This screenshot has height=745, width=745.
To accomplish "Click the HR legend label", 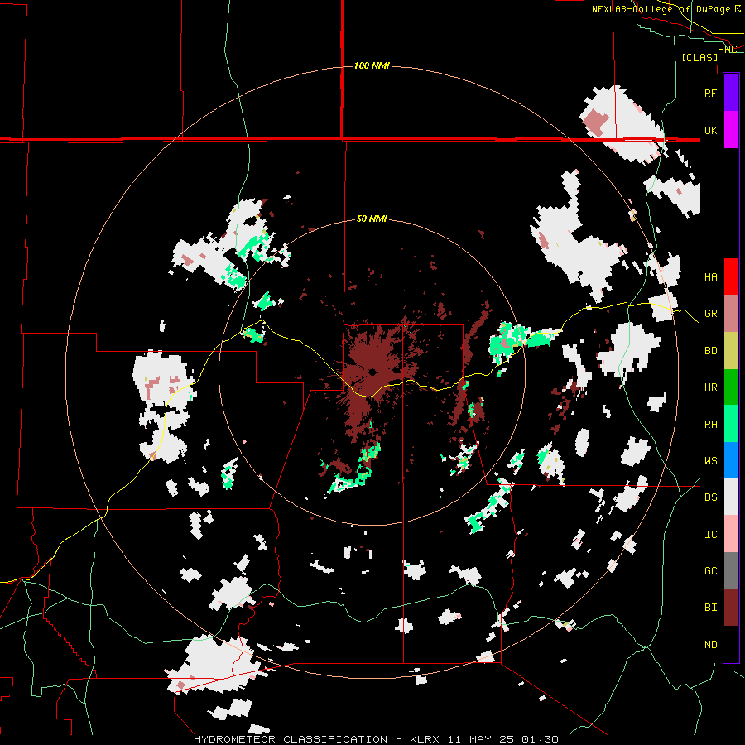I will coord(710,387).
